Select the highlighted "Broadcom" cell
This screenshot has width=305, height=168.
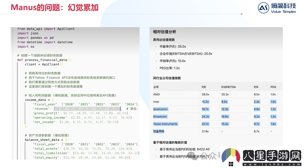(x=160, y=117)
